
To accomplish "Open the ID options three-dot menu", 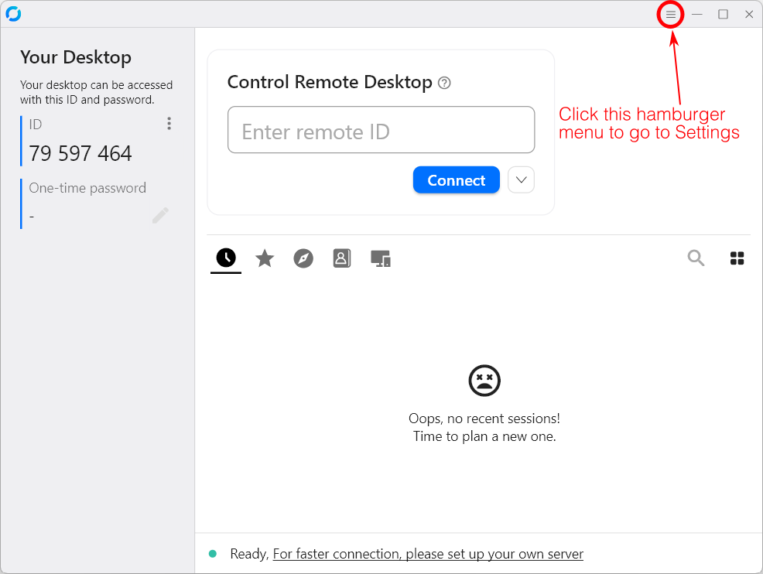I will 169,124.
